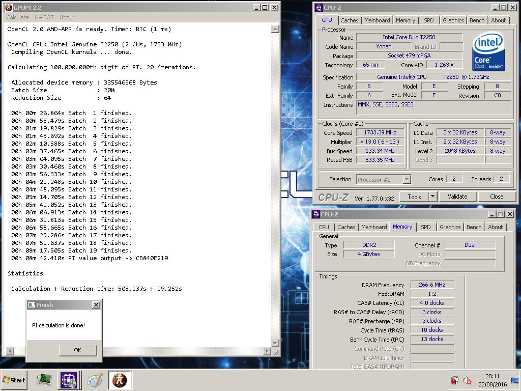The image size is (521, 391).
Task: Open About tab in bottom CPU-Z window
Action: click(x=495, y=227)
